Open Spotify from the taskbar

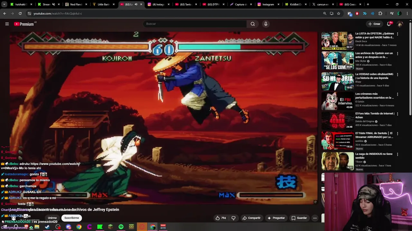121,227
